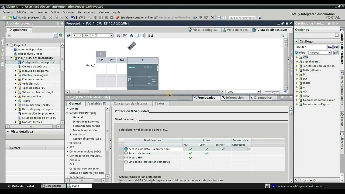This screenshot has width=345, height=194.
Task: Open the Filtro Todos dropdown
Action: [x=329, y=53]
